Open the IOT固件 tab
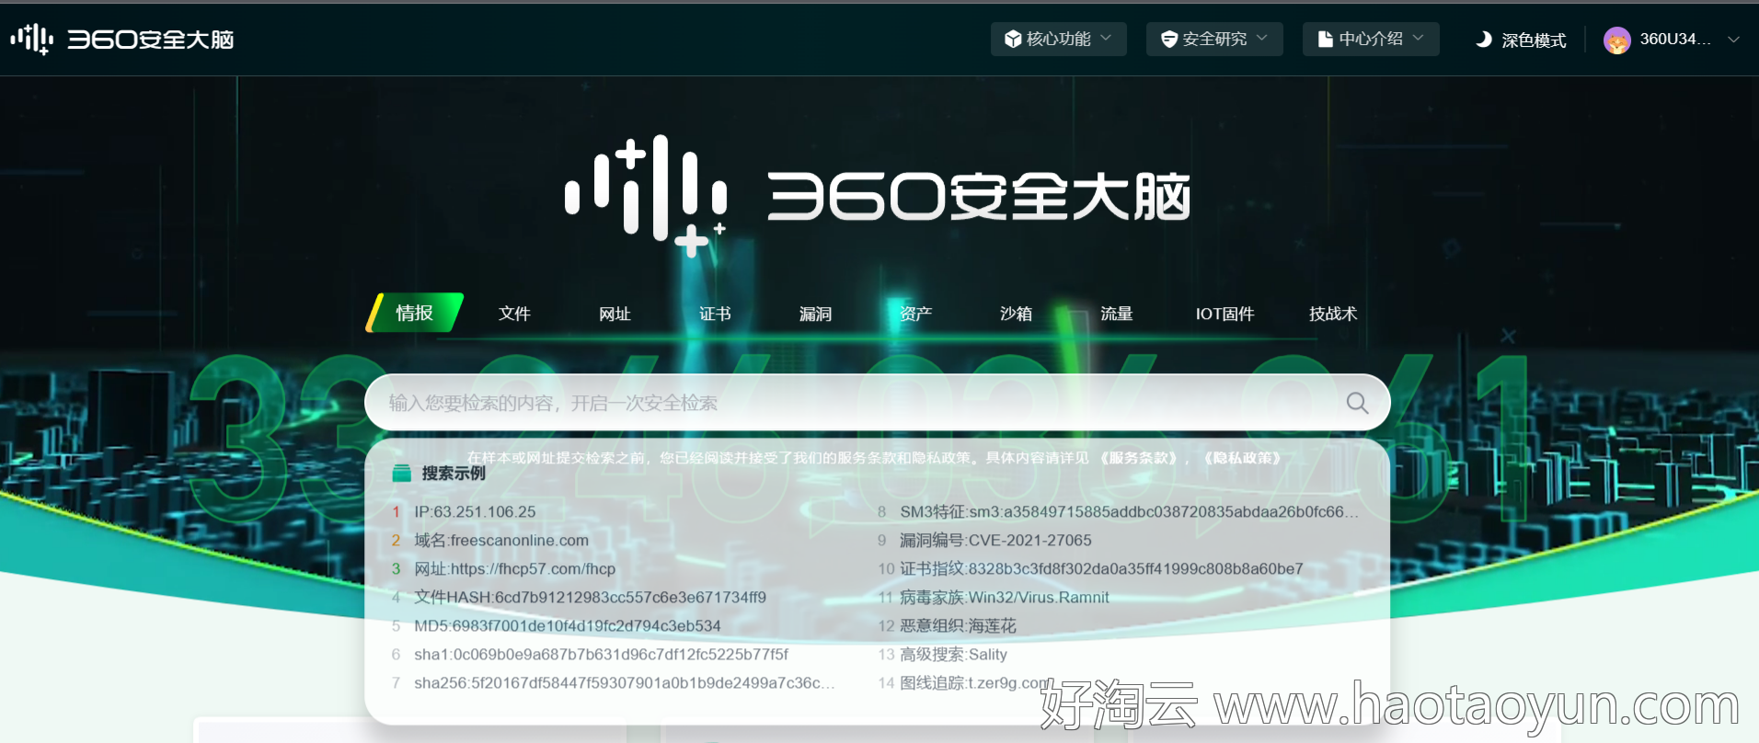This screenshot has width=1759, height=743. point(1224,314)
